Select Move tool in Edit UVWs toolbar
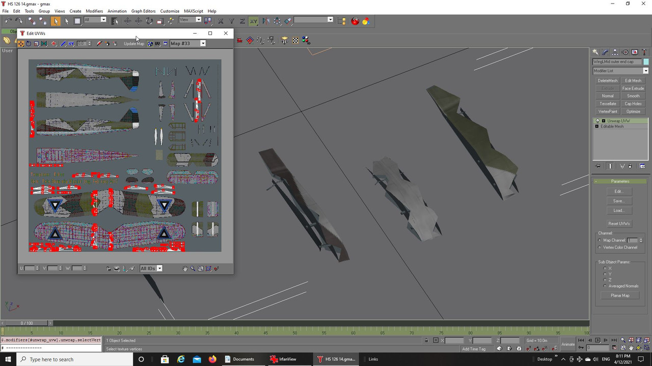 pyautogui.click(x=21, y=44)
